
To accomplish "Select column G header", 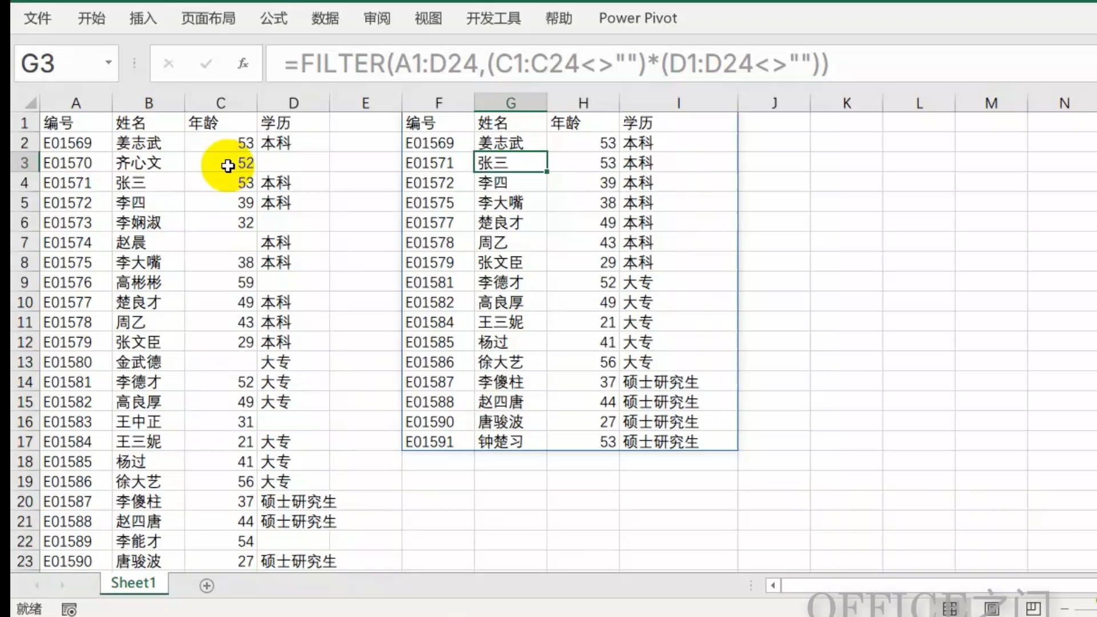I will coord(510,103).
